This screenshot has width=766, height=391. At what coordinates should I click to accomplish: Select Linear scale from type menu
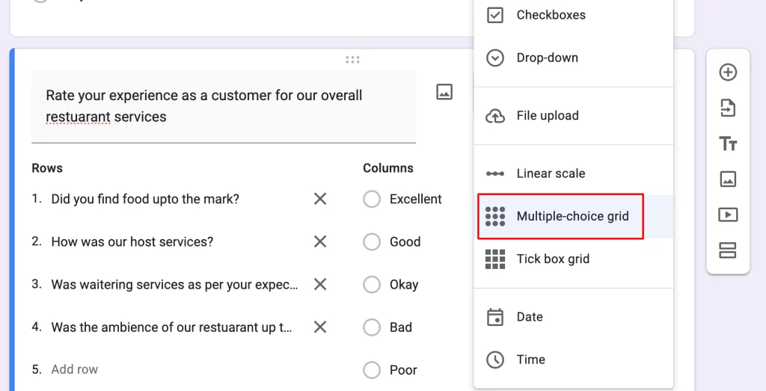[551, 173]
